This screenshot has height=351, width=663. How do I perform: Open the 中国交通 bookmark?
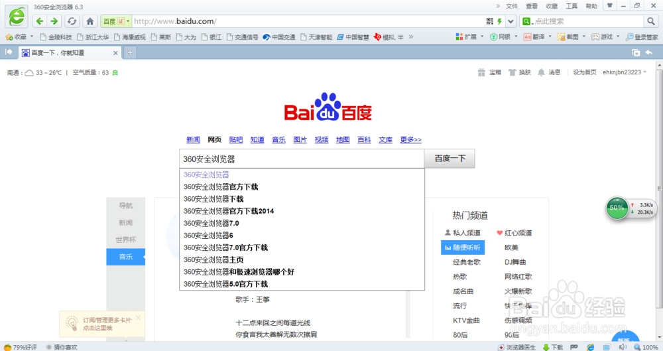point(279,37)
